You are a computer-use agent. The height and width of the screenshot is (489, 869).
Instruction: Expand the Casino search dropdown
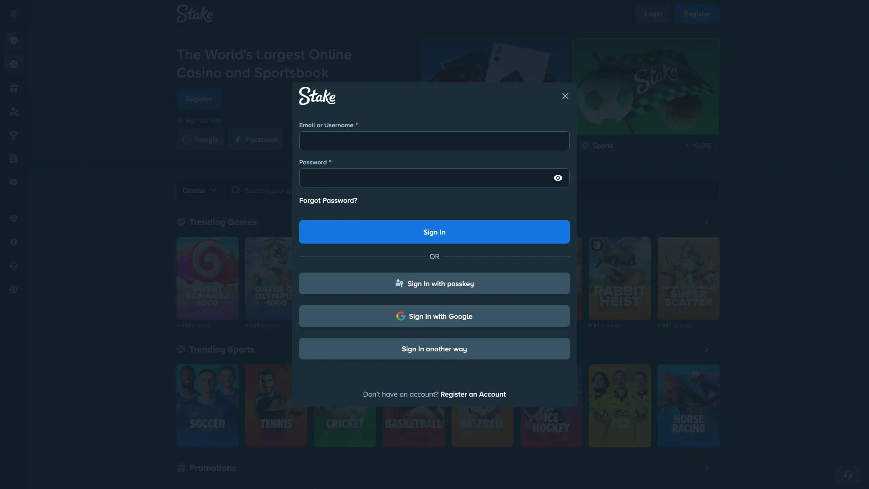199,191
